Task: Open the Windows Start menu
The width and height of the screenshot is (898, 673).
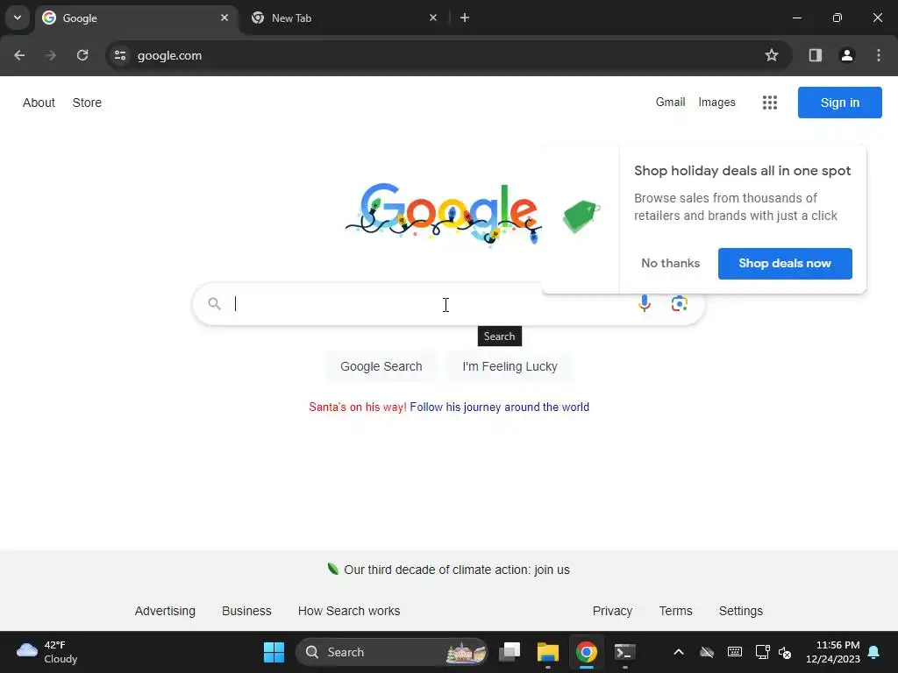Action: click(x=274, y=652)
